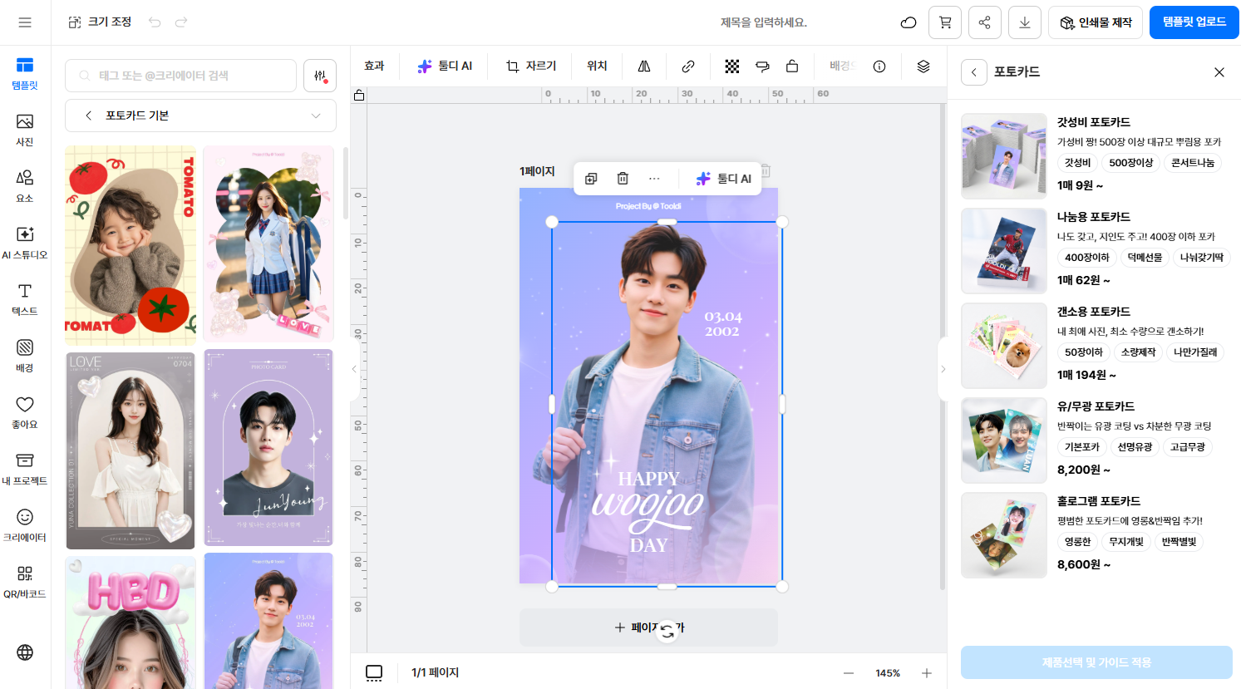This screenshot has width=1241, height=689.
Task: Click the link chain icon
Action: pyautogui.click(x=688, y=66)
